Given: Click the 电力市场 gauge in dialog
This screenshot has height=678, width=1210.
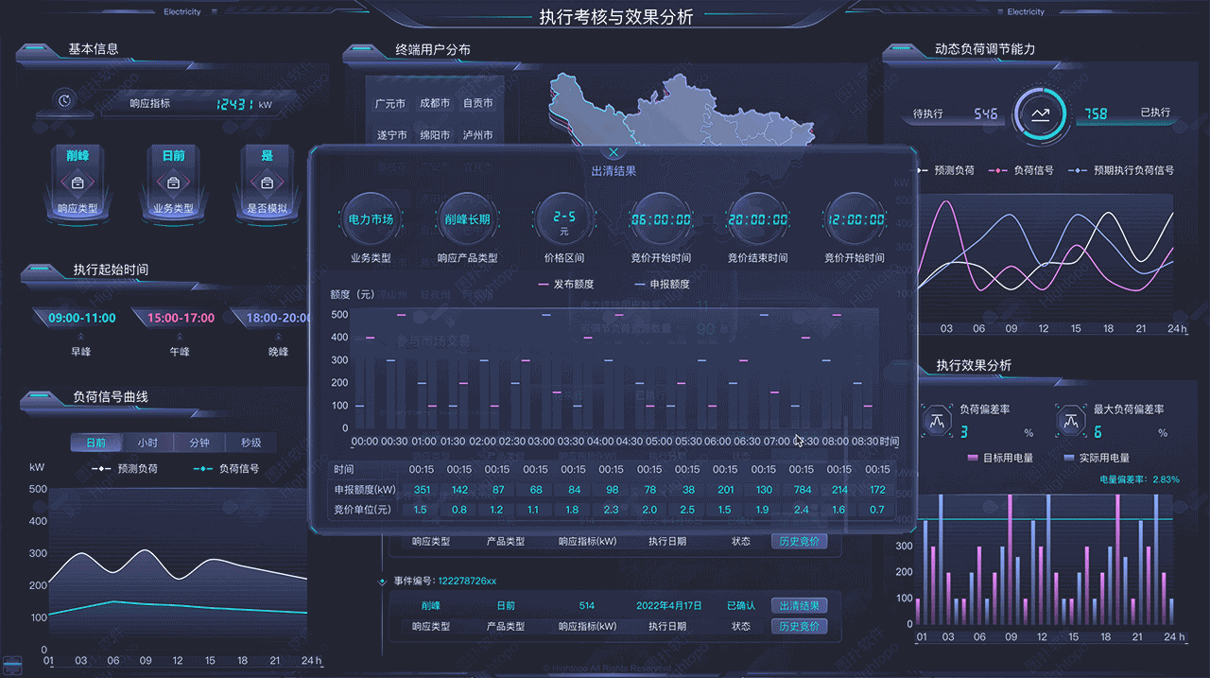Looking at the screenshot, I should (x=371, y=219).
